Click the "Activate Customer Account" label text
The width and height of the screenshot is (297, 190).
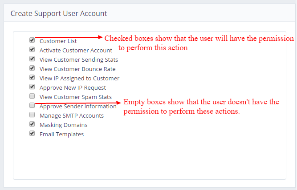(x=76, y=50)
